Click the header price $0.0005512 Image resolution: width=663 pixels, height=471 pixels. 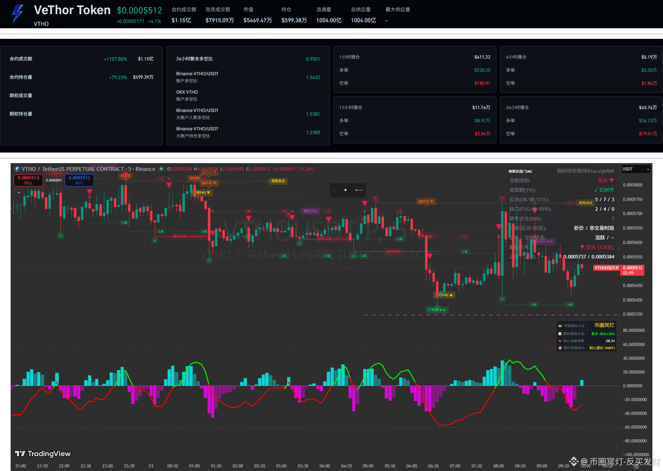click(139, 11)
